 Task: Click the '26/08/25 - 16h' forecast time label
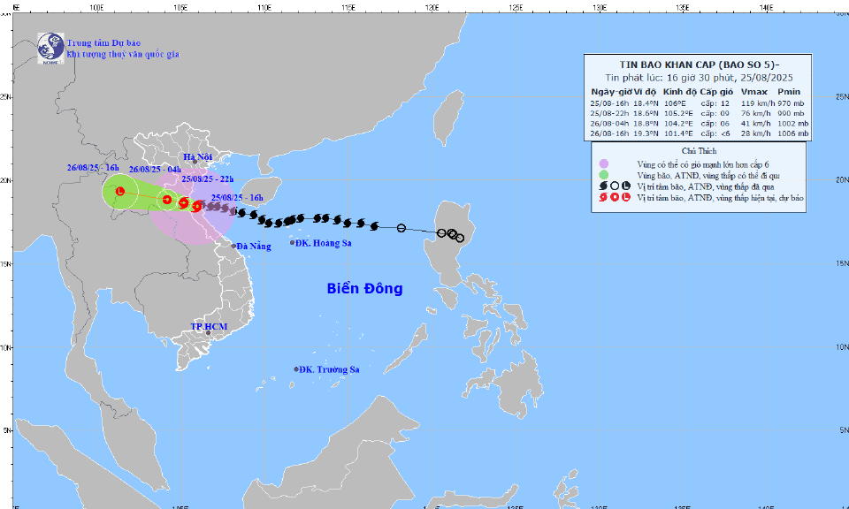[x=93, y=168]
